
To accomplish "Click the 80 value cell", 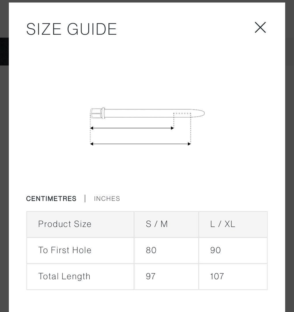I will 151,250.
